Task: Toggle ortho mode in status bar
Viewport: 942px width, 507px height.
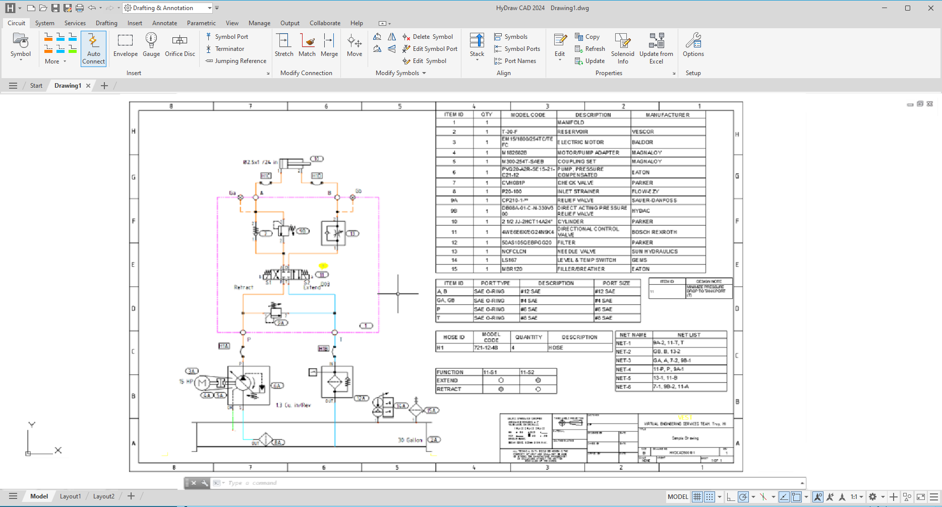Action: click(x=731, y=497)
